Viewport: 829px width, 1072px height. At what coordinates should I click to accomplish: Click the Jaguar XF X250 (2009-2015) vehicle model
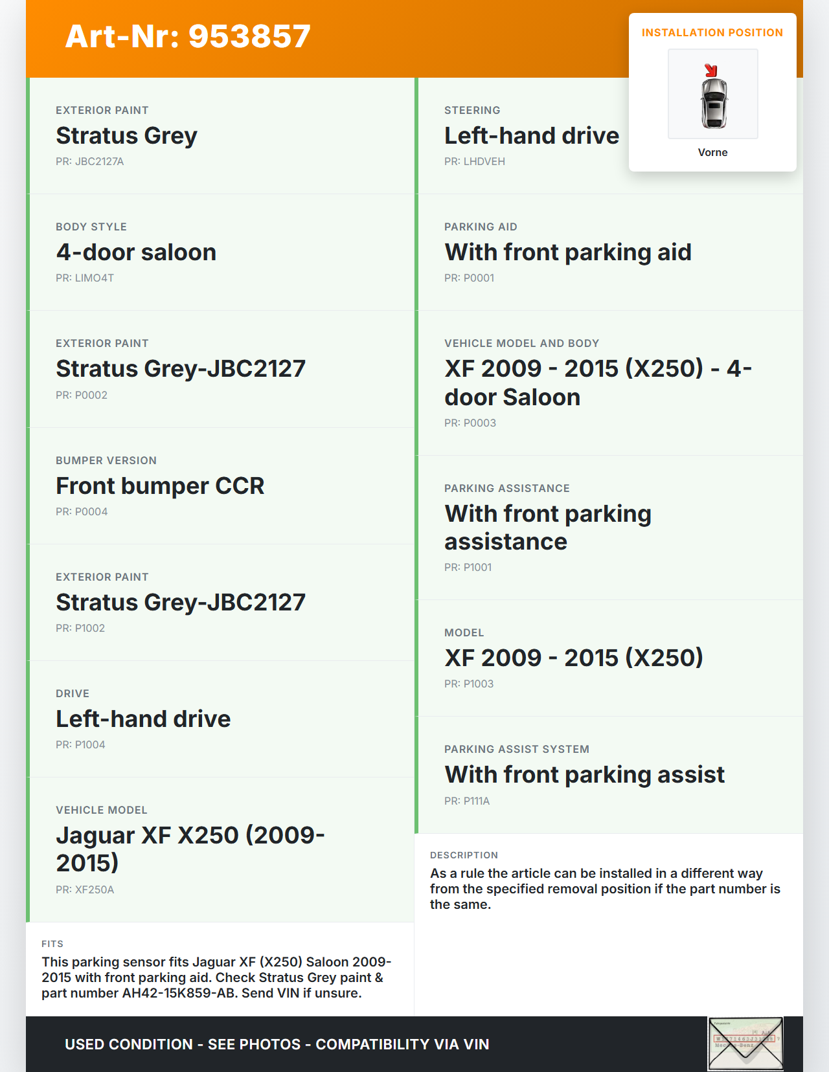tap(190, 849)
